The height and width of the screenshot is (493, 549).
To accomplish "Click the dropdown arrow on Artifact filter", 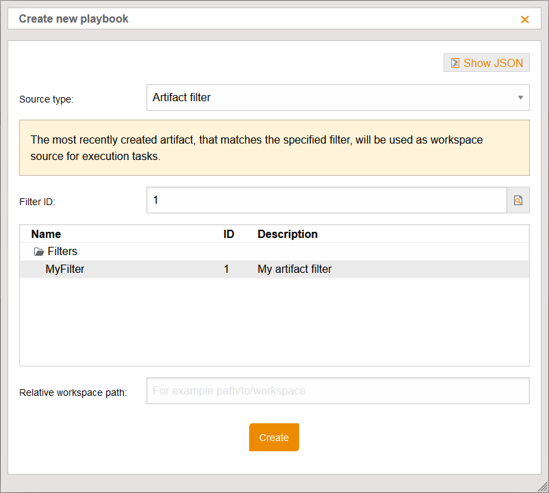I will click(520, 97).
